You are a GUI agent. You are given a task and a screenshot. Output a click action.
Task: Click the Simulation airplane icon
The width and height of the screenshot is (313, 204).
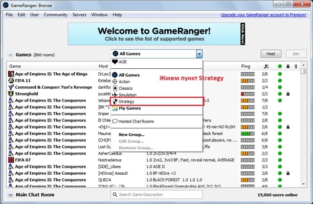coord(115,95)
